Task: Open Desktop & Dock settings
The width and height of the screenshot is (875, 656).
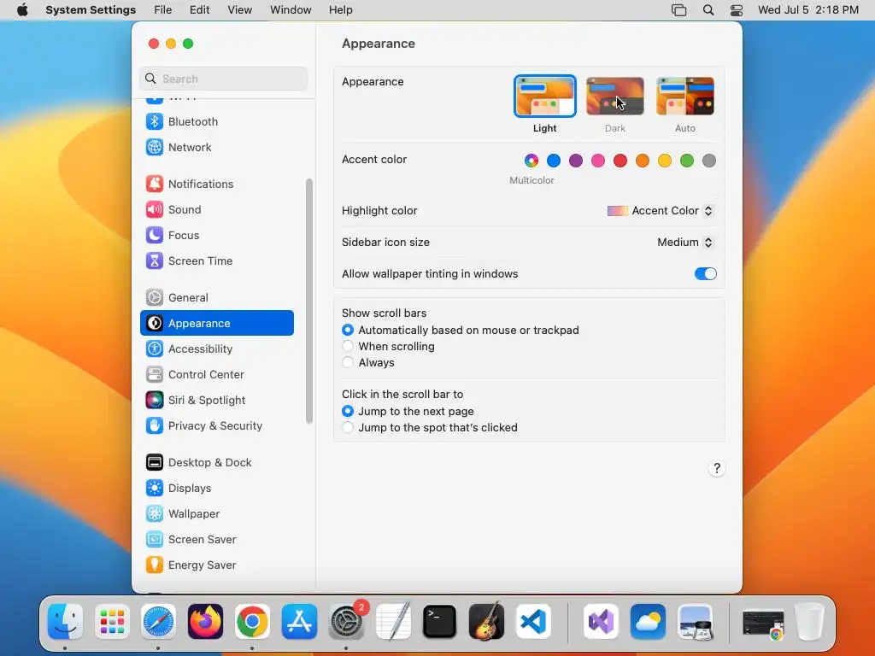Action: coord(216,463)
